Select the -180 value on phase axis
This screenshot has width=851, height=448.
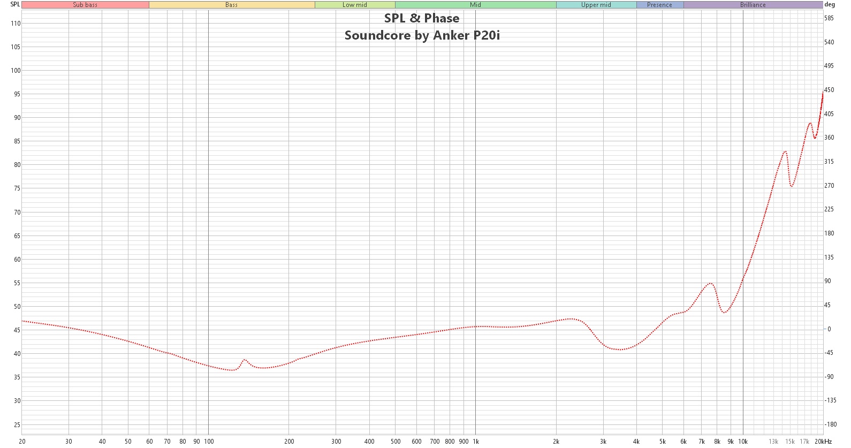coord(831,424)
